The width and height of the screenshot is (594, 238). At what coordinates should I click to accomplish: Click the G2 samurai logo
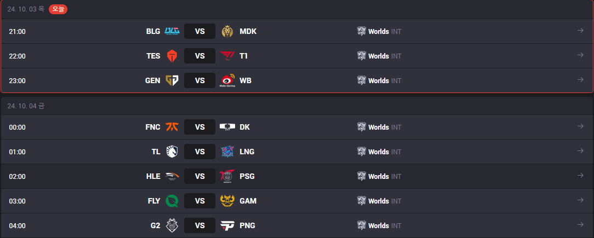pos(172,225)
